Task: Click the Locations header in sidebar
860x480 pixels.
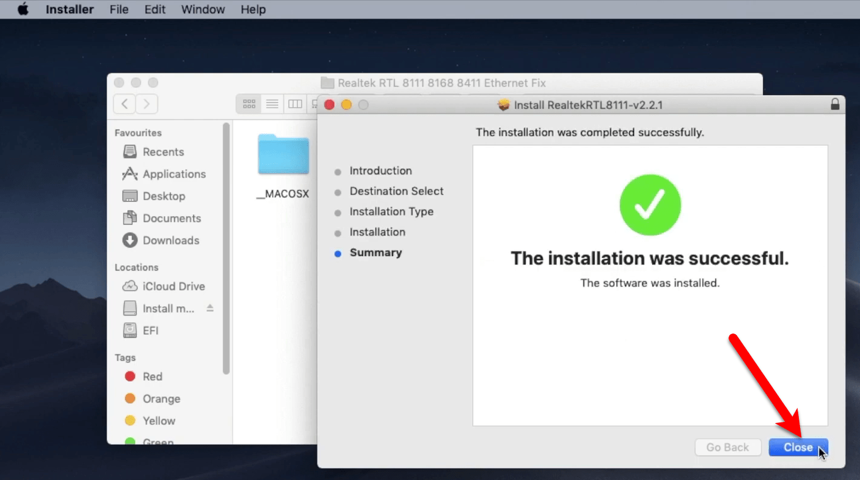Action: click(136, 267)
